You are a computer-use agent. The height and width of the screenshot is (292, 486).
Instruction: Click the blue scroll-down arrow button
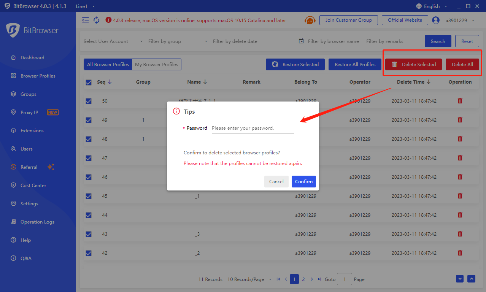[460, 279]
